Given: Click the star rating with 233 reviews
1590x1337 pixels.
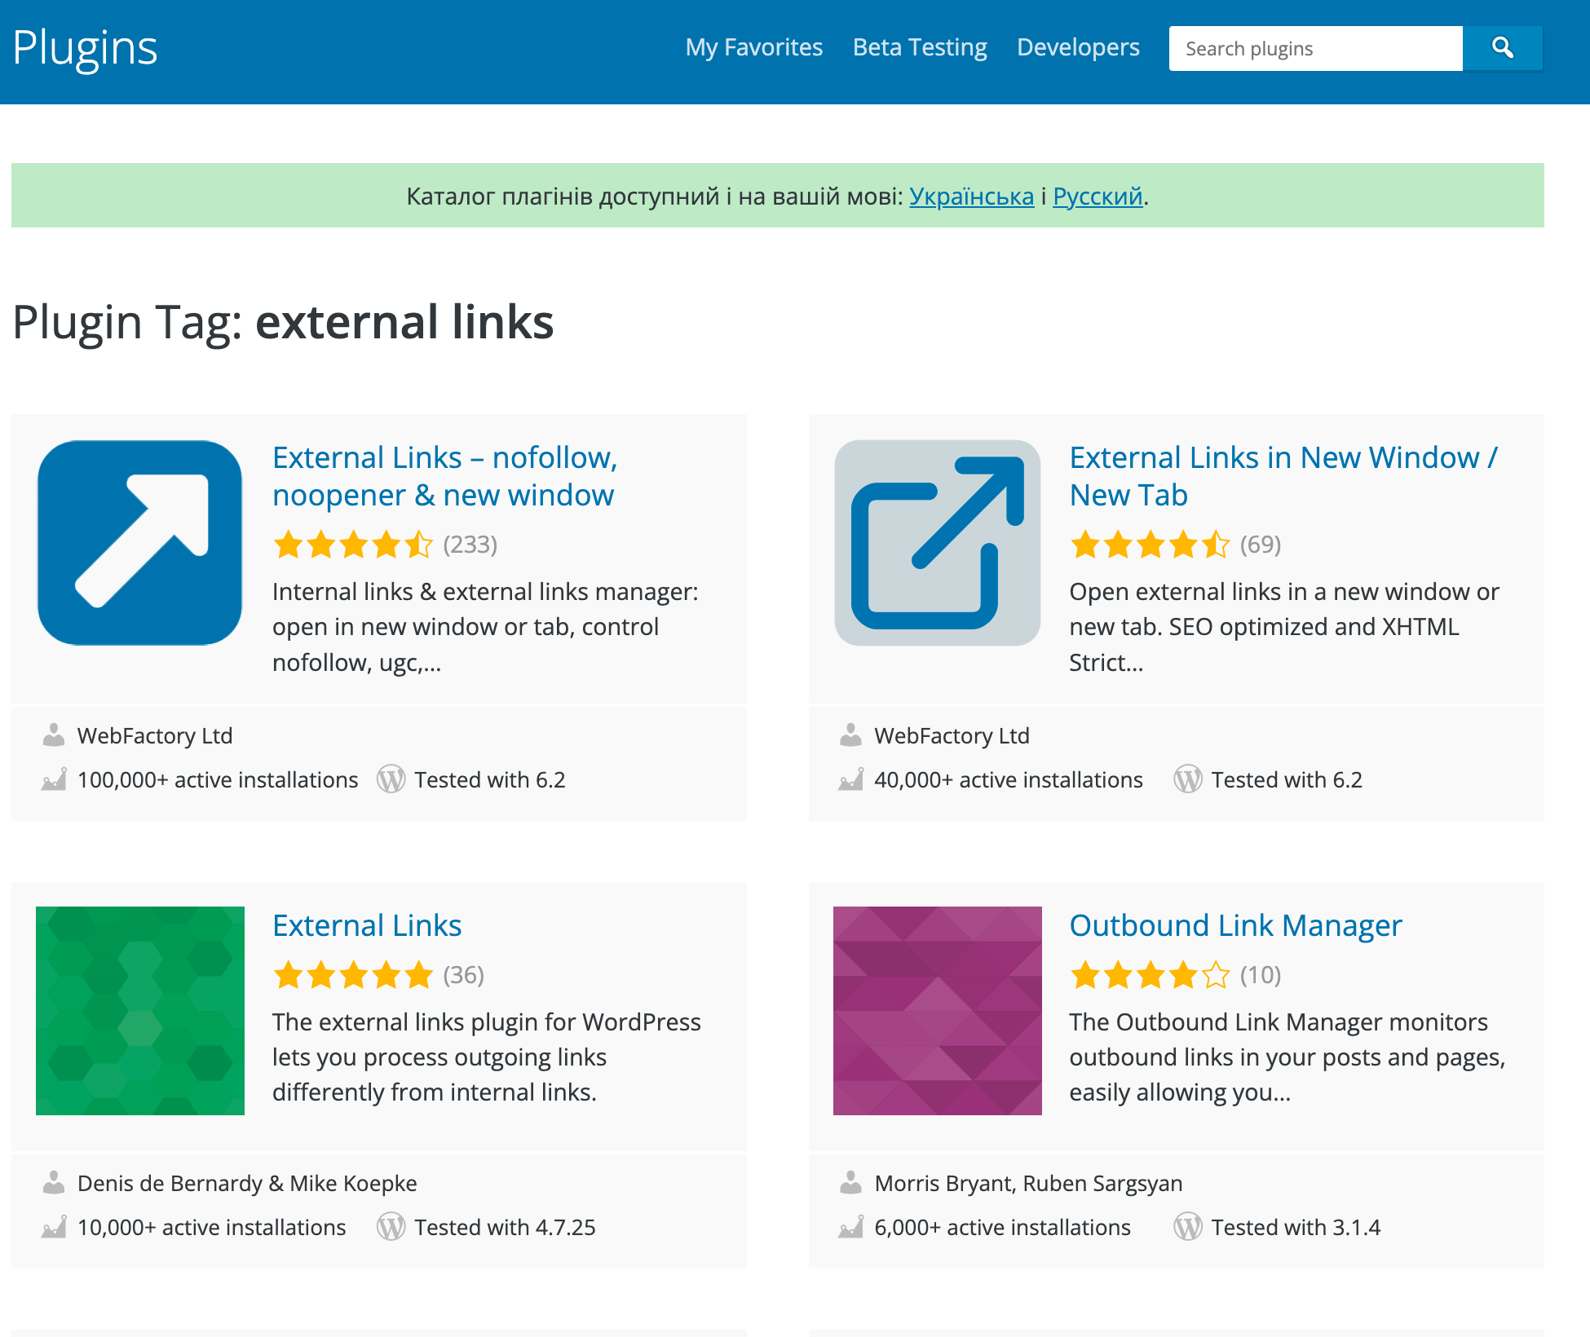Looking at the screenshot, I should (x=352, y=545).
